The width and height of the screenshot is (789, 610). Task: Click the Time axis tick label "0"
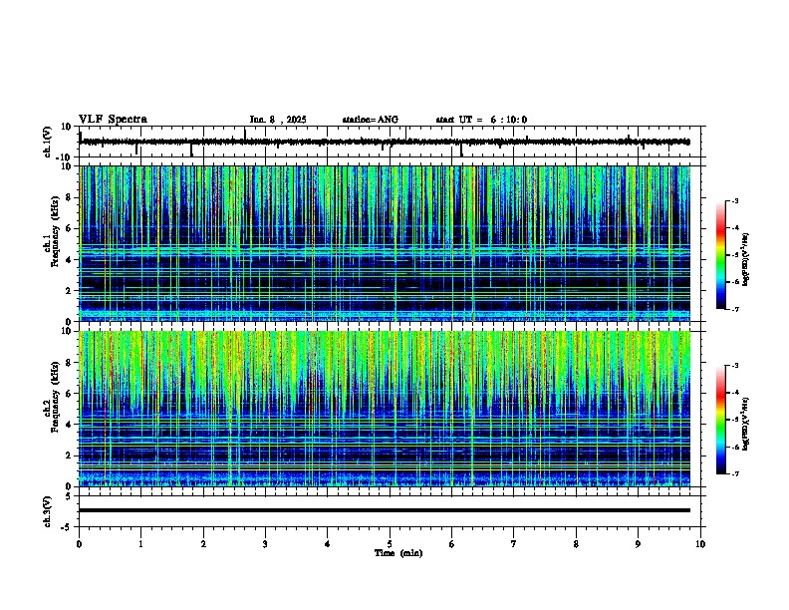79,544
